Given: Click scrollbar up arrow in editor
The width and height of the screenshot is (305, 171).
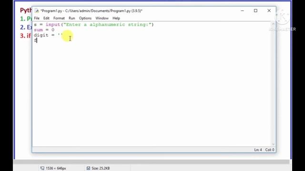Looking at the screenshot, I should coord(273,24).
